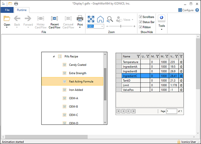Click the Fit to Window zoom icon

pyautogui.click(x=91, y=19)
